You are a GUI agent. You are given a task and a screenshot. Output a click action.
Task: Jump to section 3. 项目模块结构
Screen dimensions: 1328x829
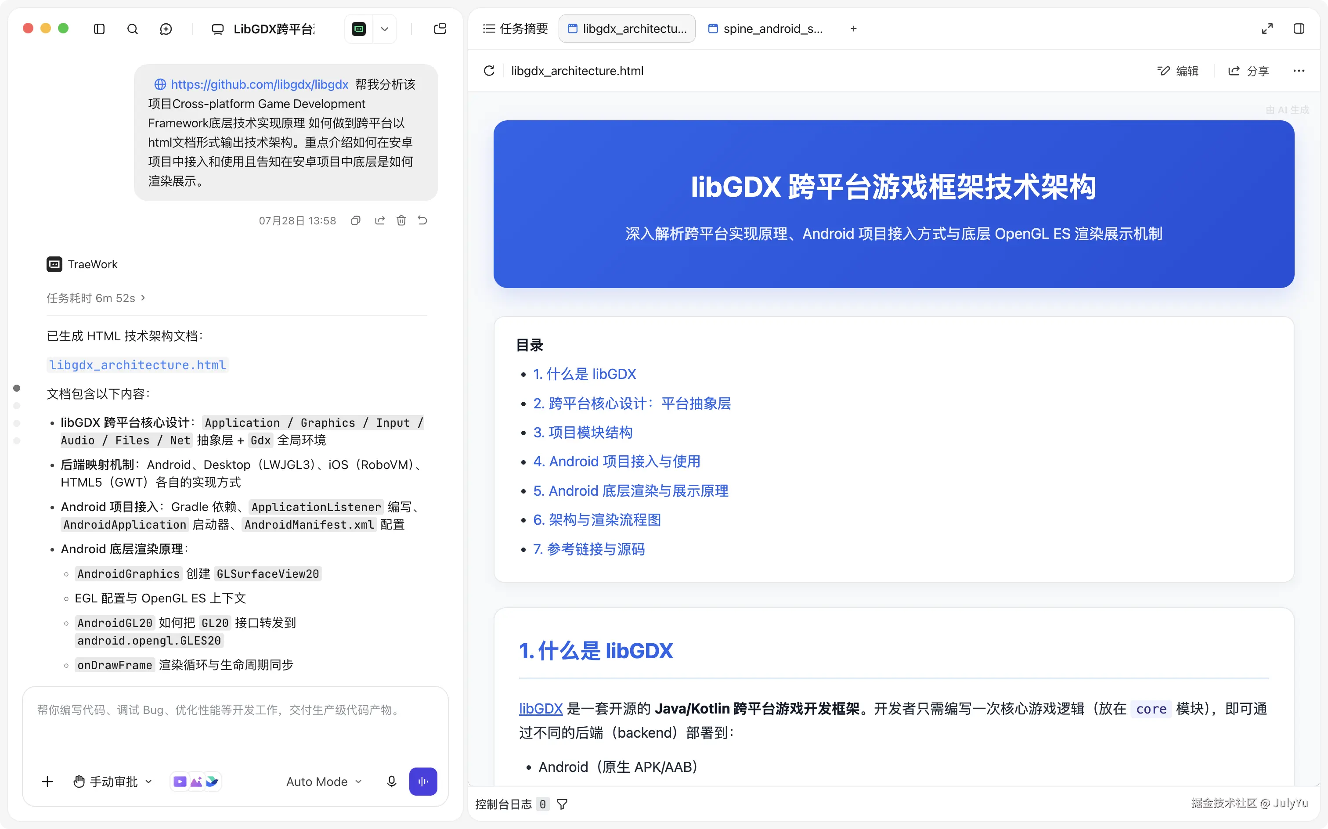(x=583, y=433)
